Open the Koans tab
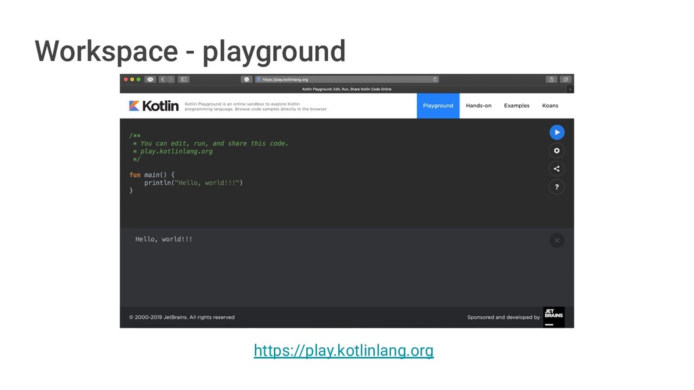This screenshot has width=694, height=390. pos(550,106)
